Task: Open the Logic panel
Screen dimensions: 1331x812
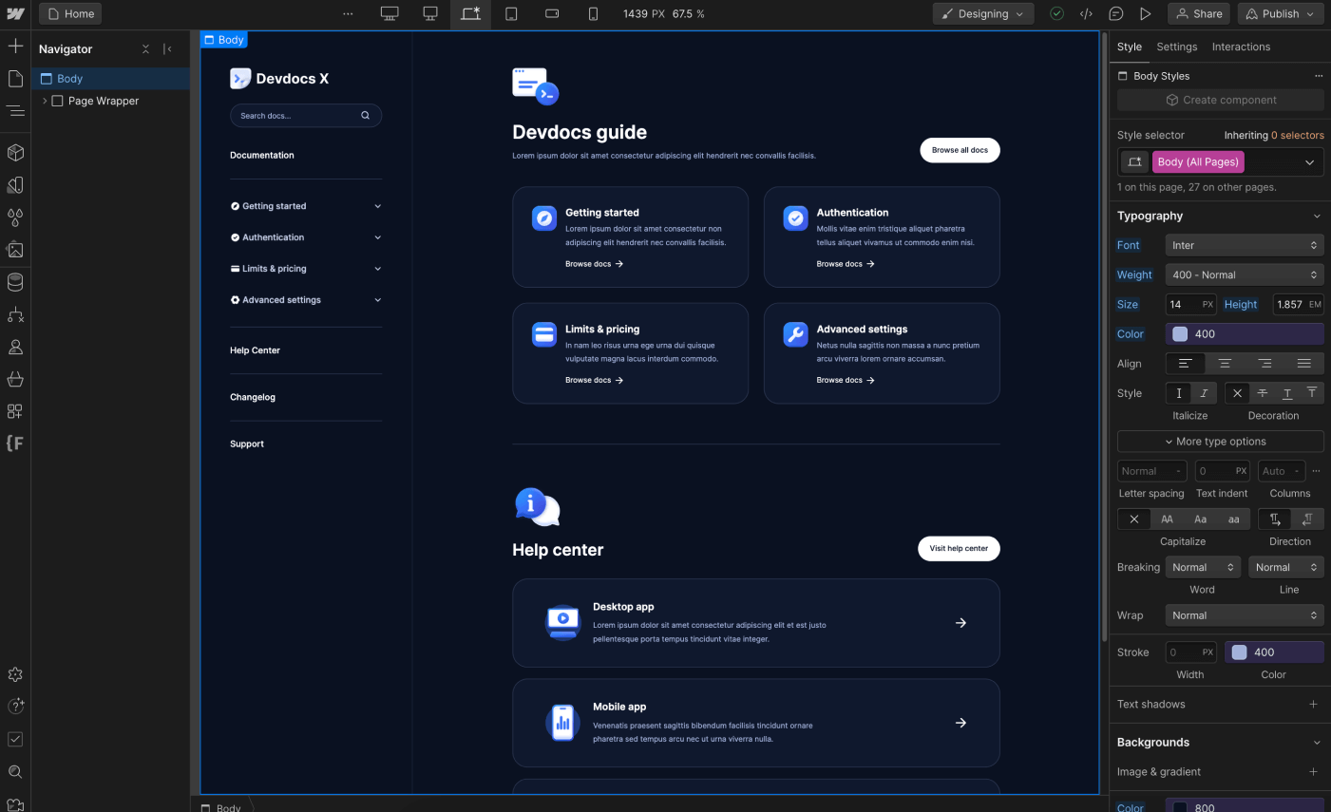Action: pos(15,314)
